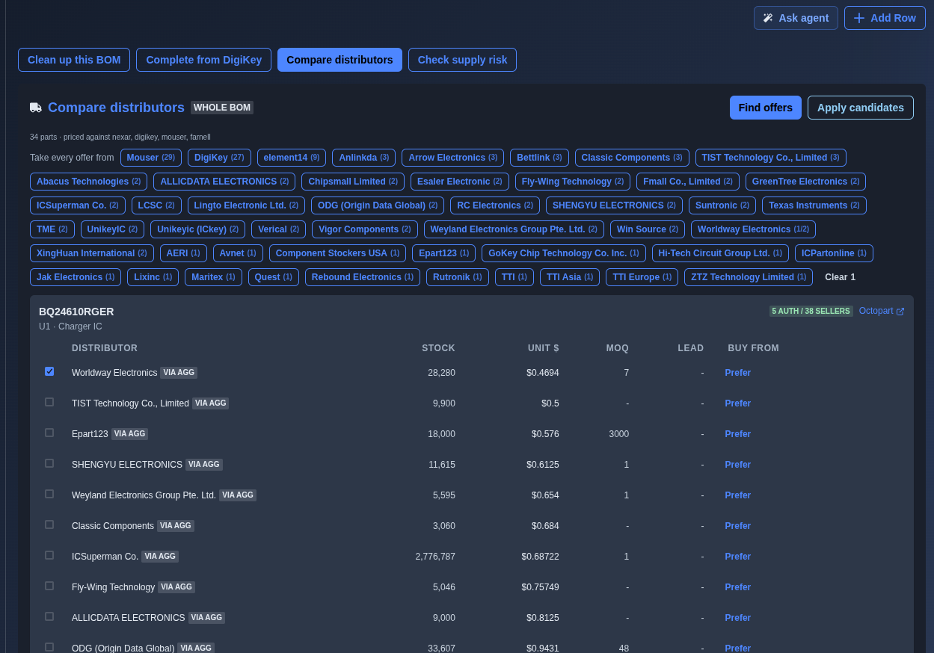
Task: Select the Rutronik (1) chip
Action: pos(458,277)
